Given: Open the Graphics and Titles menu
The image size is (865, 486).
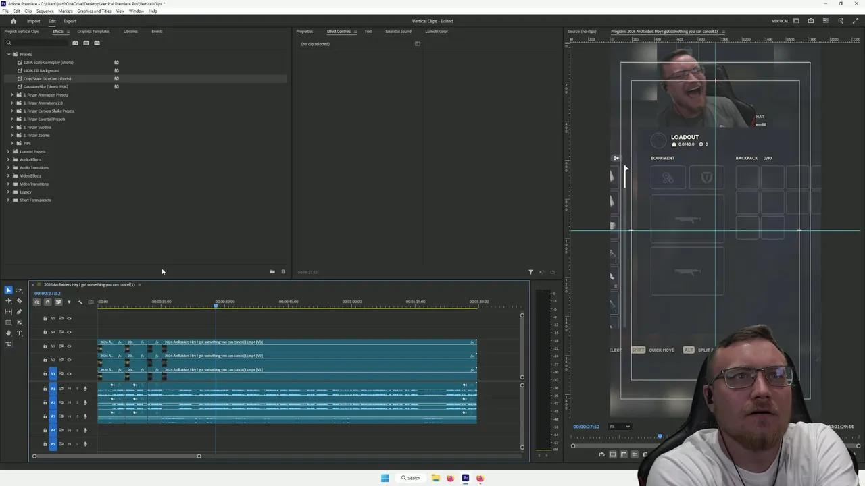Looking at the screenshot, I should click(x=94, y=11).
